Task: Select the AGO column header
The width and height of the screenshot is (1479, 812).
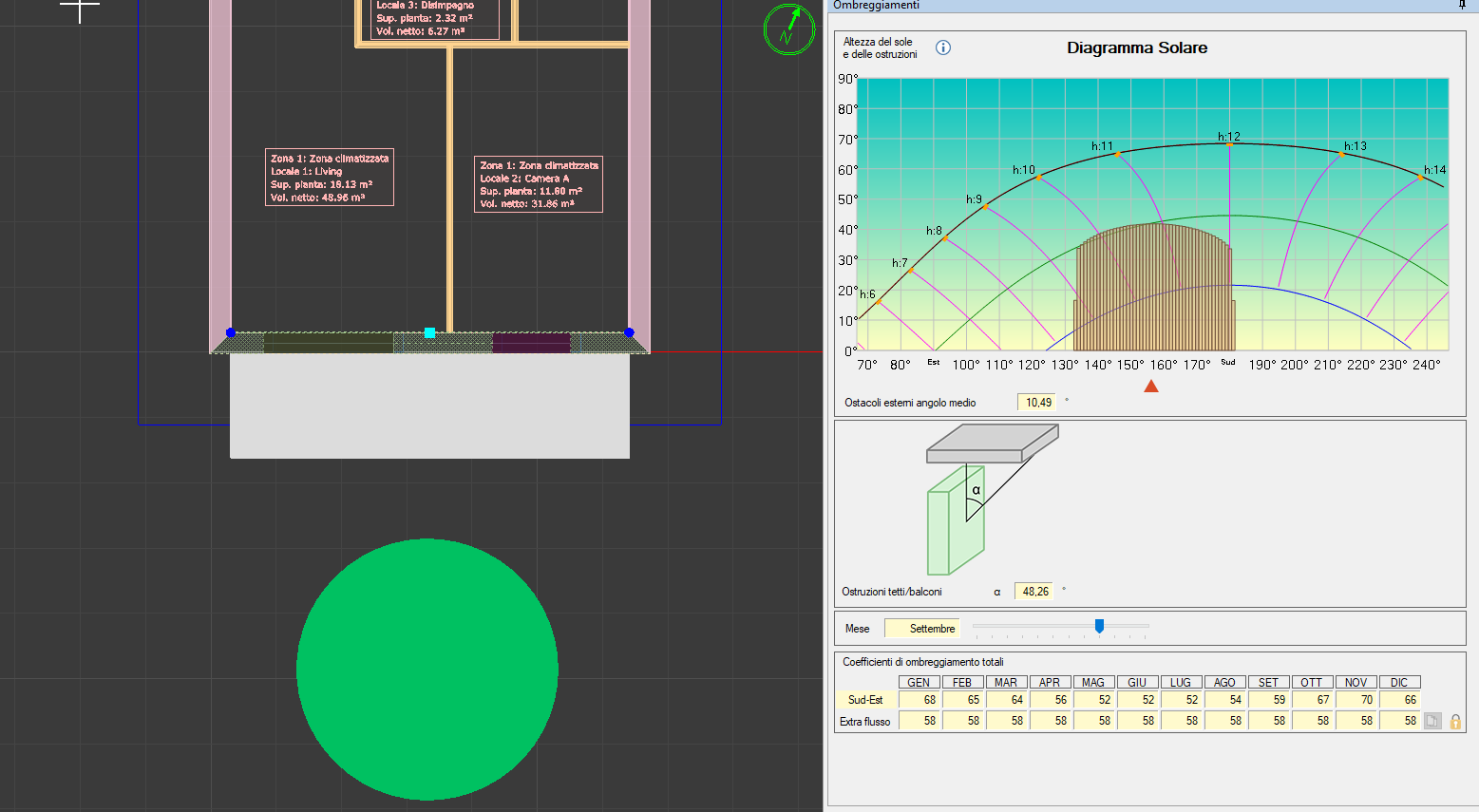Action: point(1225,683)
